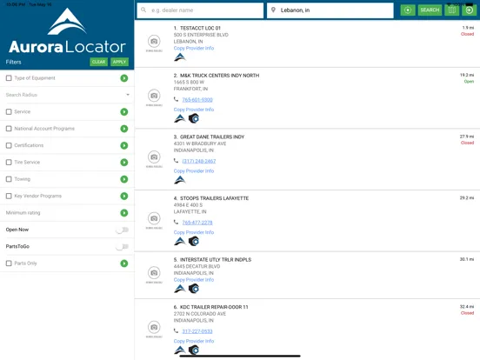This screenshot has width=480, height=360.
Task: Click the Aurora badge icon under INTERSTATE UTLY TRLR
Action: [x=180, y=289]
